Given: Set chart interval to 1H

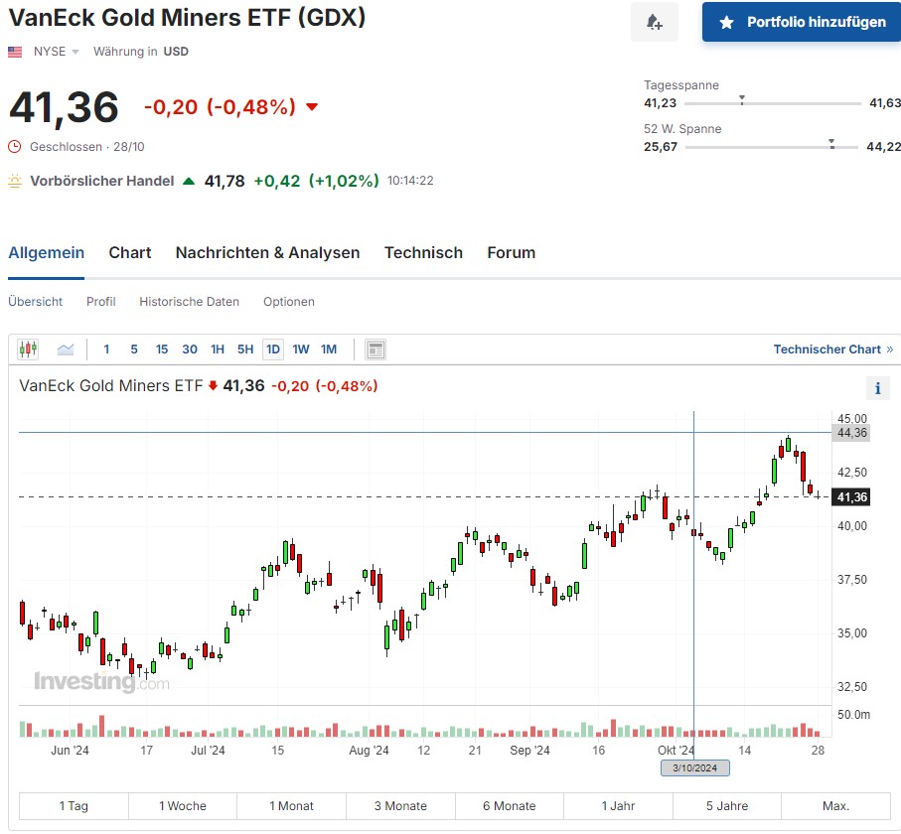Looking at the screenshot, I should pyautogui.click(x=218, y=349).
